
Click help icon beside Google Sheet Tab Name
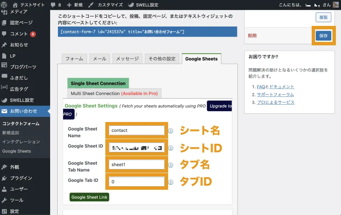pos(171,165)
